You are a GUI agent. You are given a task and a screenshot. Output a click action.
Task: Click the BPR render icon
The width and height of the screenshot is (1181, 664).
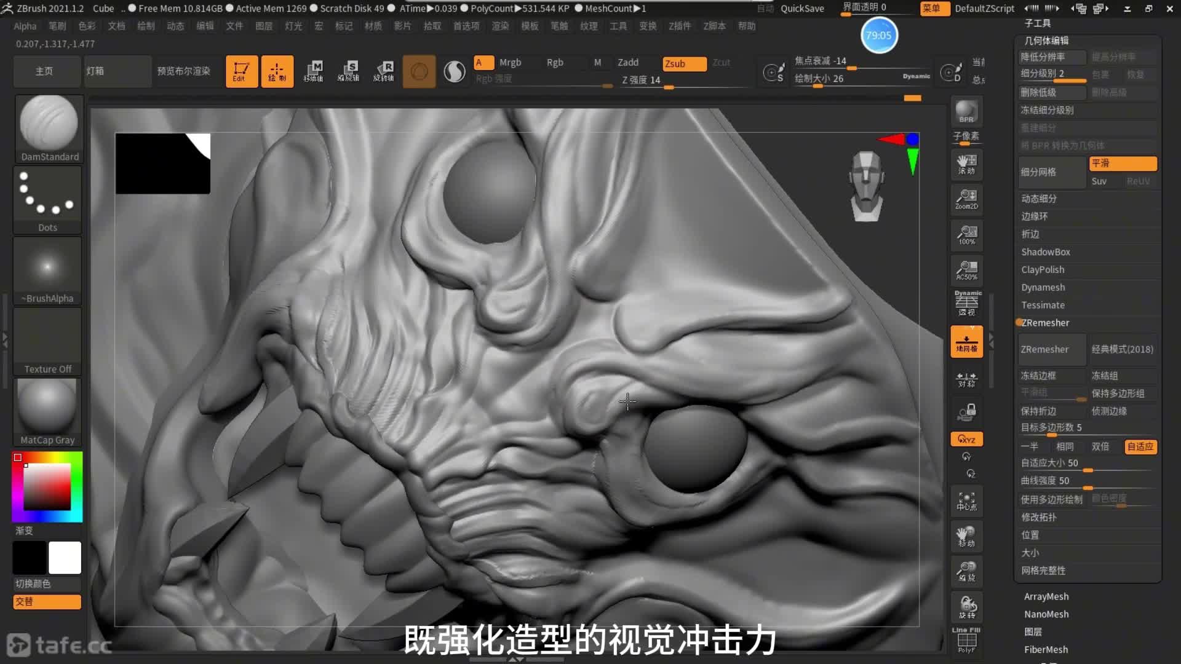pyautogui.click(x=966, y=111)
